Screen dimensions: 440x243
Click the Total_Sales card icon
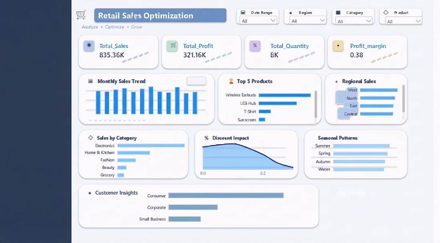tap(89, 46)
